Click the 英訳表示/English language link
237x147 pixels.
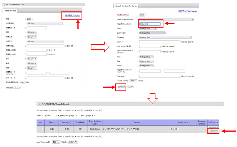coord(72,15)
